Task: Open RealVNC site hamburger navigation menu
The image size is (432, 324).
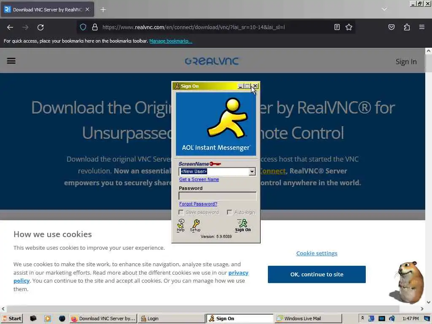Action: point(11,61)
